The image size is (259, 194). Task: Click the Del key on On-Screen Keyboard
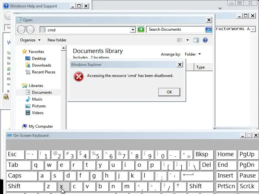click(207, 166)
